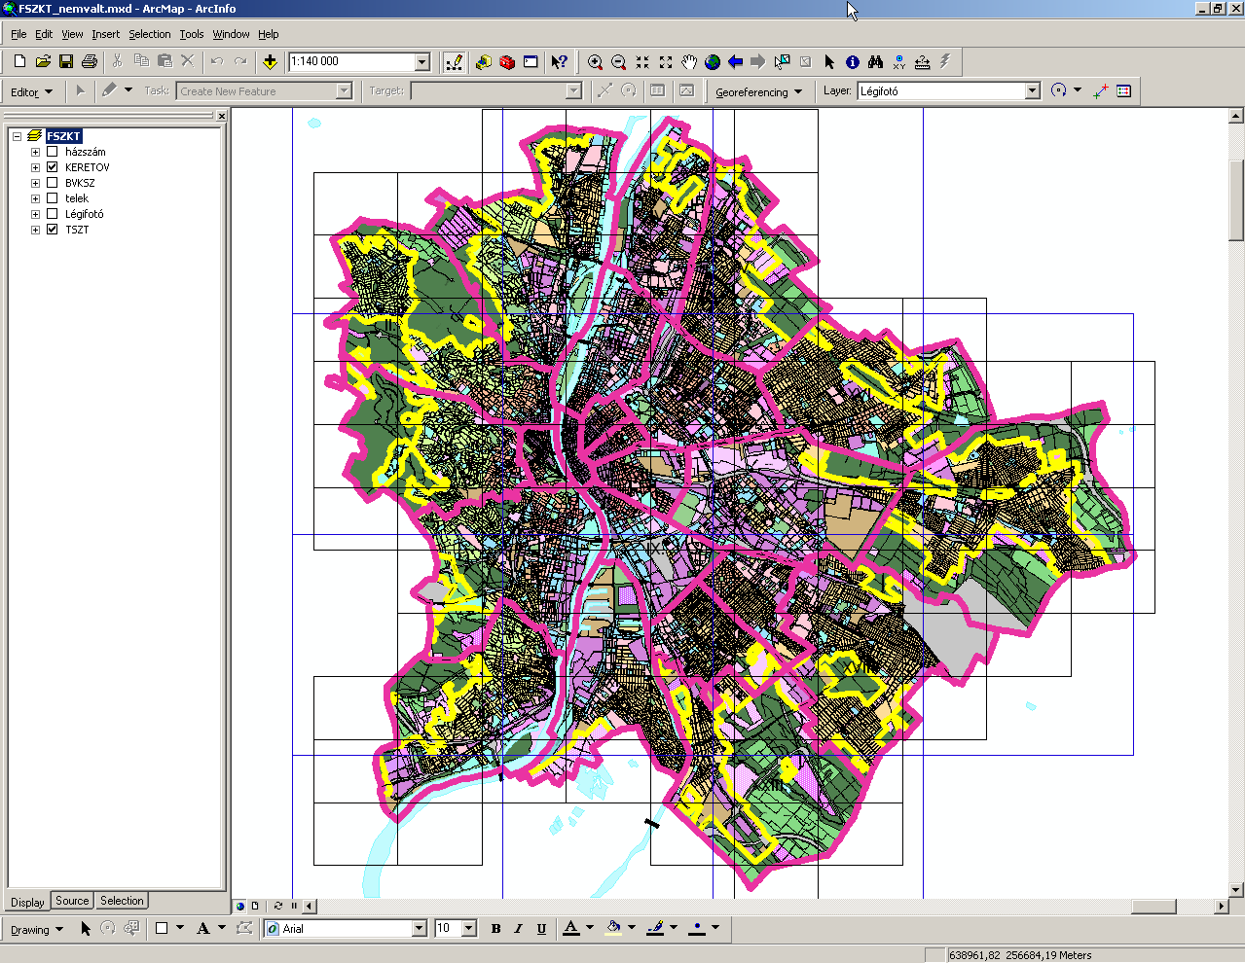This screenshot has height=963, width=1245.
Task: Switch to the Selection tab
Action: 122,901
